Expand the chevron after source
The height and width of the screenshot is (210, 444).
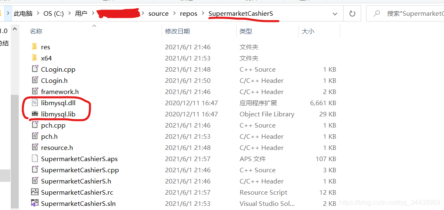coord(174,14)
